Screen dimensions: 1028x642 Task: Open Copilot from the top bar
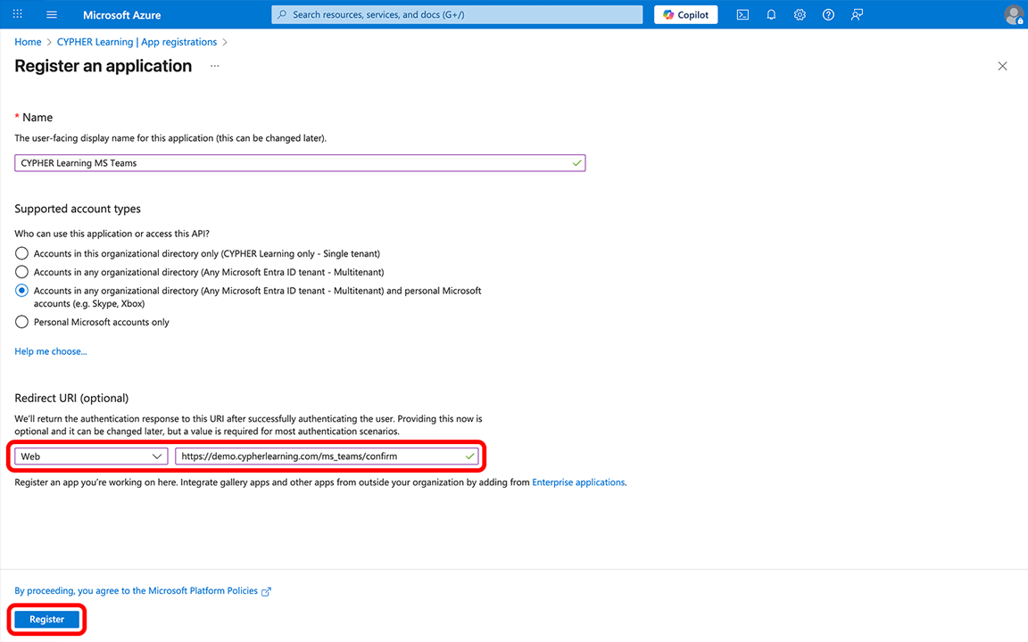coord(685,14)
